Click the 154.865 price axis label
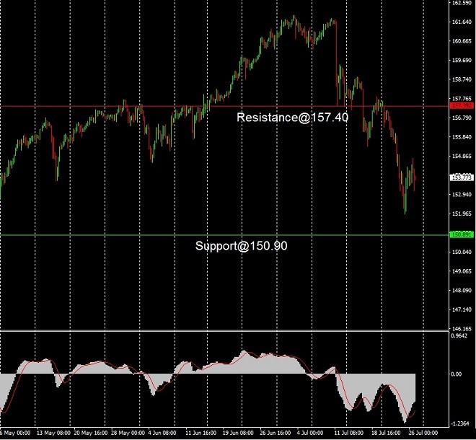 pyautogui.click(x=462, y=156)
